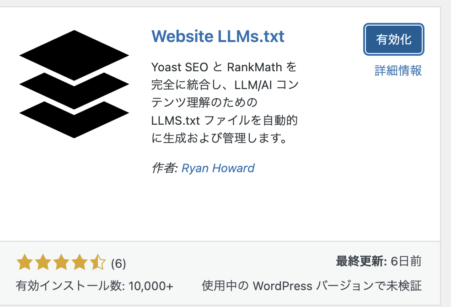Screen dimensions: 451x307
Task: Select the half-filled fifth rating star
Action: 98,262
